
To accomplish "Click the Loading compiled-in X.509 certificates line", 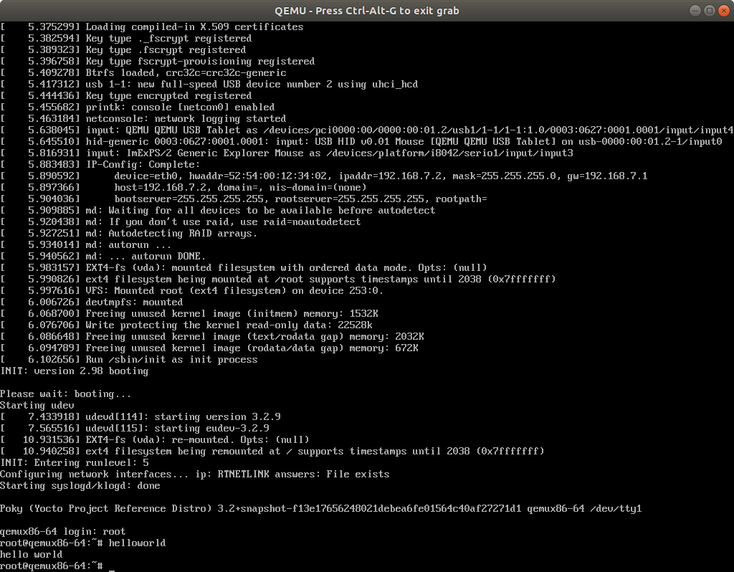I will pos(151,27).
